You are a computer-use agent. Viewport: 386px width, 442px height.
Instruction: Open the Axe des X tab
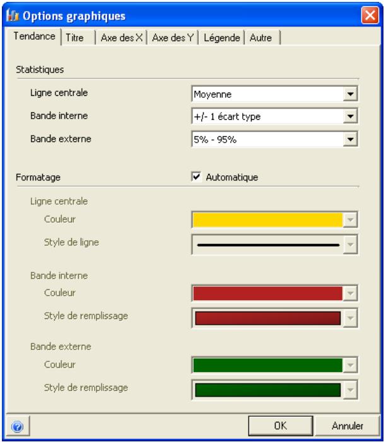point(122,38)
